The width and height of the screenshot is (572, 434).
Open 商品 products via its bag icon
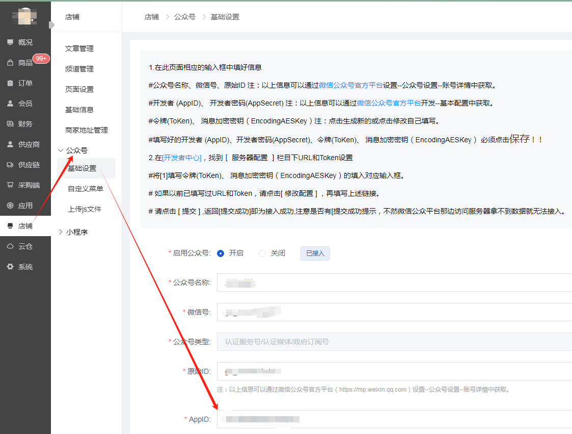point(10,63)
